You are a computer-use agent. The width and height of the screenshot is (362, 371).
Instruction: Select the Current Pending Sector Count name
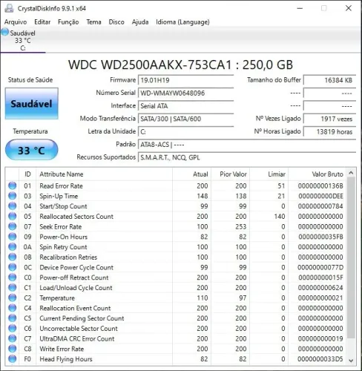82,318
